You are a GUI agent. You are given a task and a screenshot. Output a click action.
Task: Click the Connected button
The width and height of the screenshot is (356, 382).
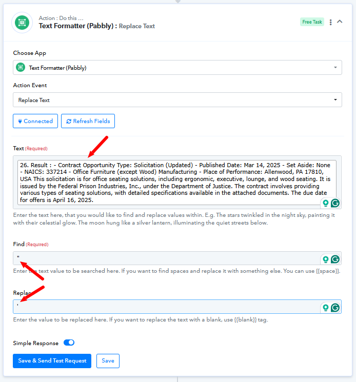click(35, 121)
